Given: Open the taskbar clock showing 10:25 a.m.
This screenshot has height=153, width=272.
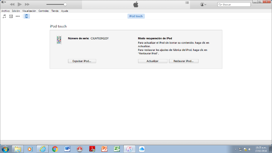Looking at the screenshot, I should click(261, 149).
